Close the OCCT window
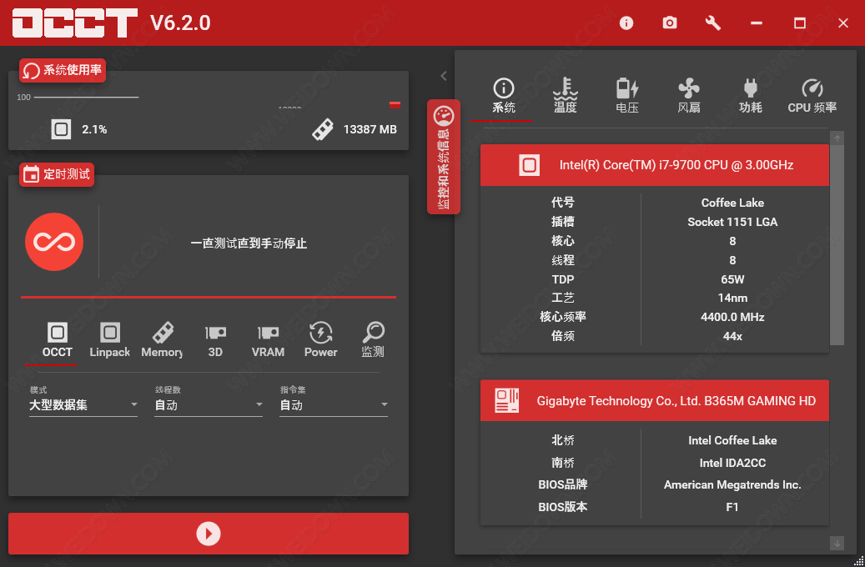865x567 pixels. click(x=843, y=23)
